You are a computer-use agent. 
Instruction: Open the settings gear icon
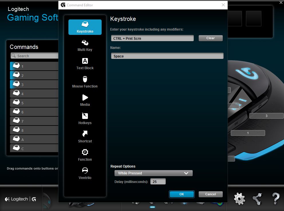(x=239, y=198)
